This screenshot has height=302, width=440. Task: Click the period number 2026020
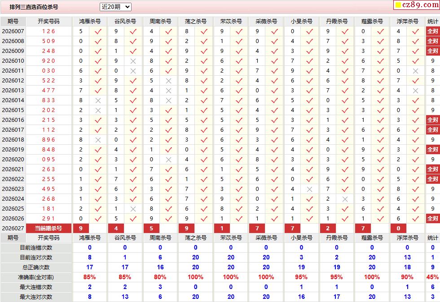(13, 160)
